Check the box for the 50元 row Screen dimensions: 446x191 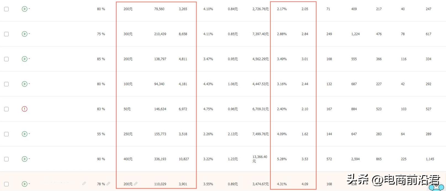(6, 109)
